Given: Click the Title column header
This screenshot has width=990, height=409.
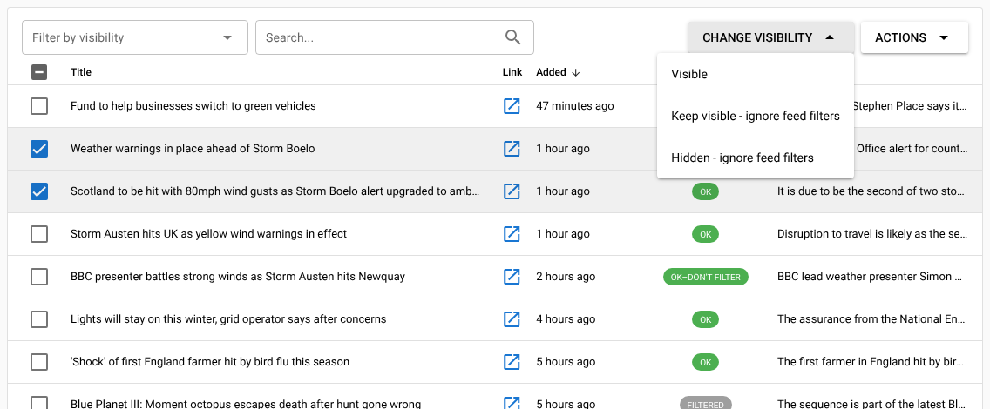Looking at the screenshot, I should coord(81,72).
